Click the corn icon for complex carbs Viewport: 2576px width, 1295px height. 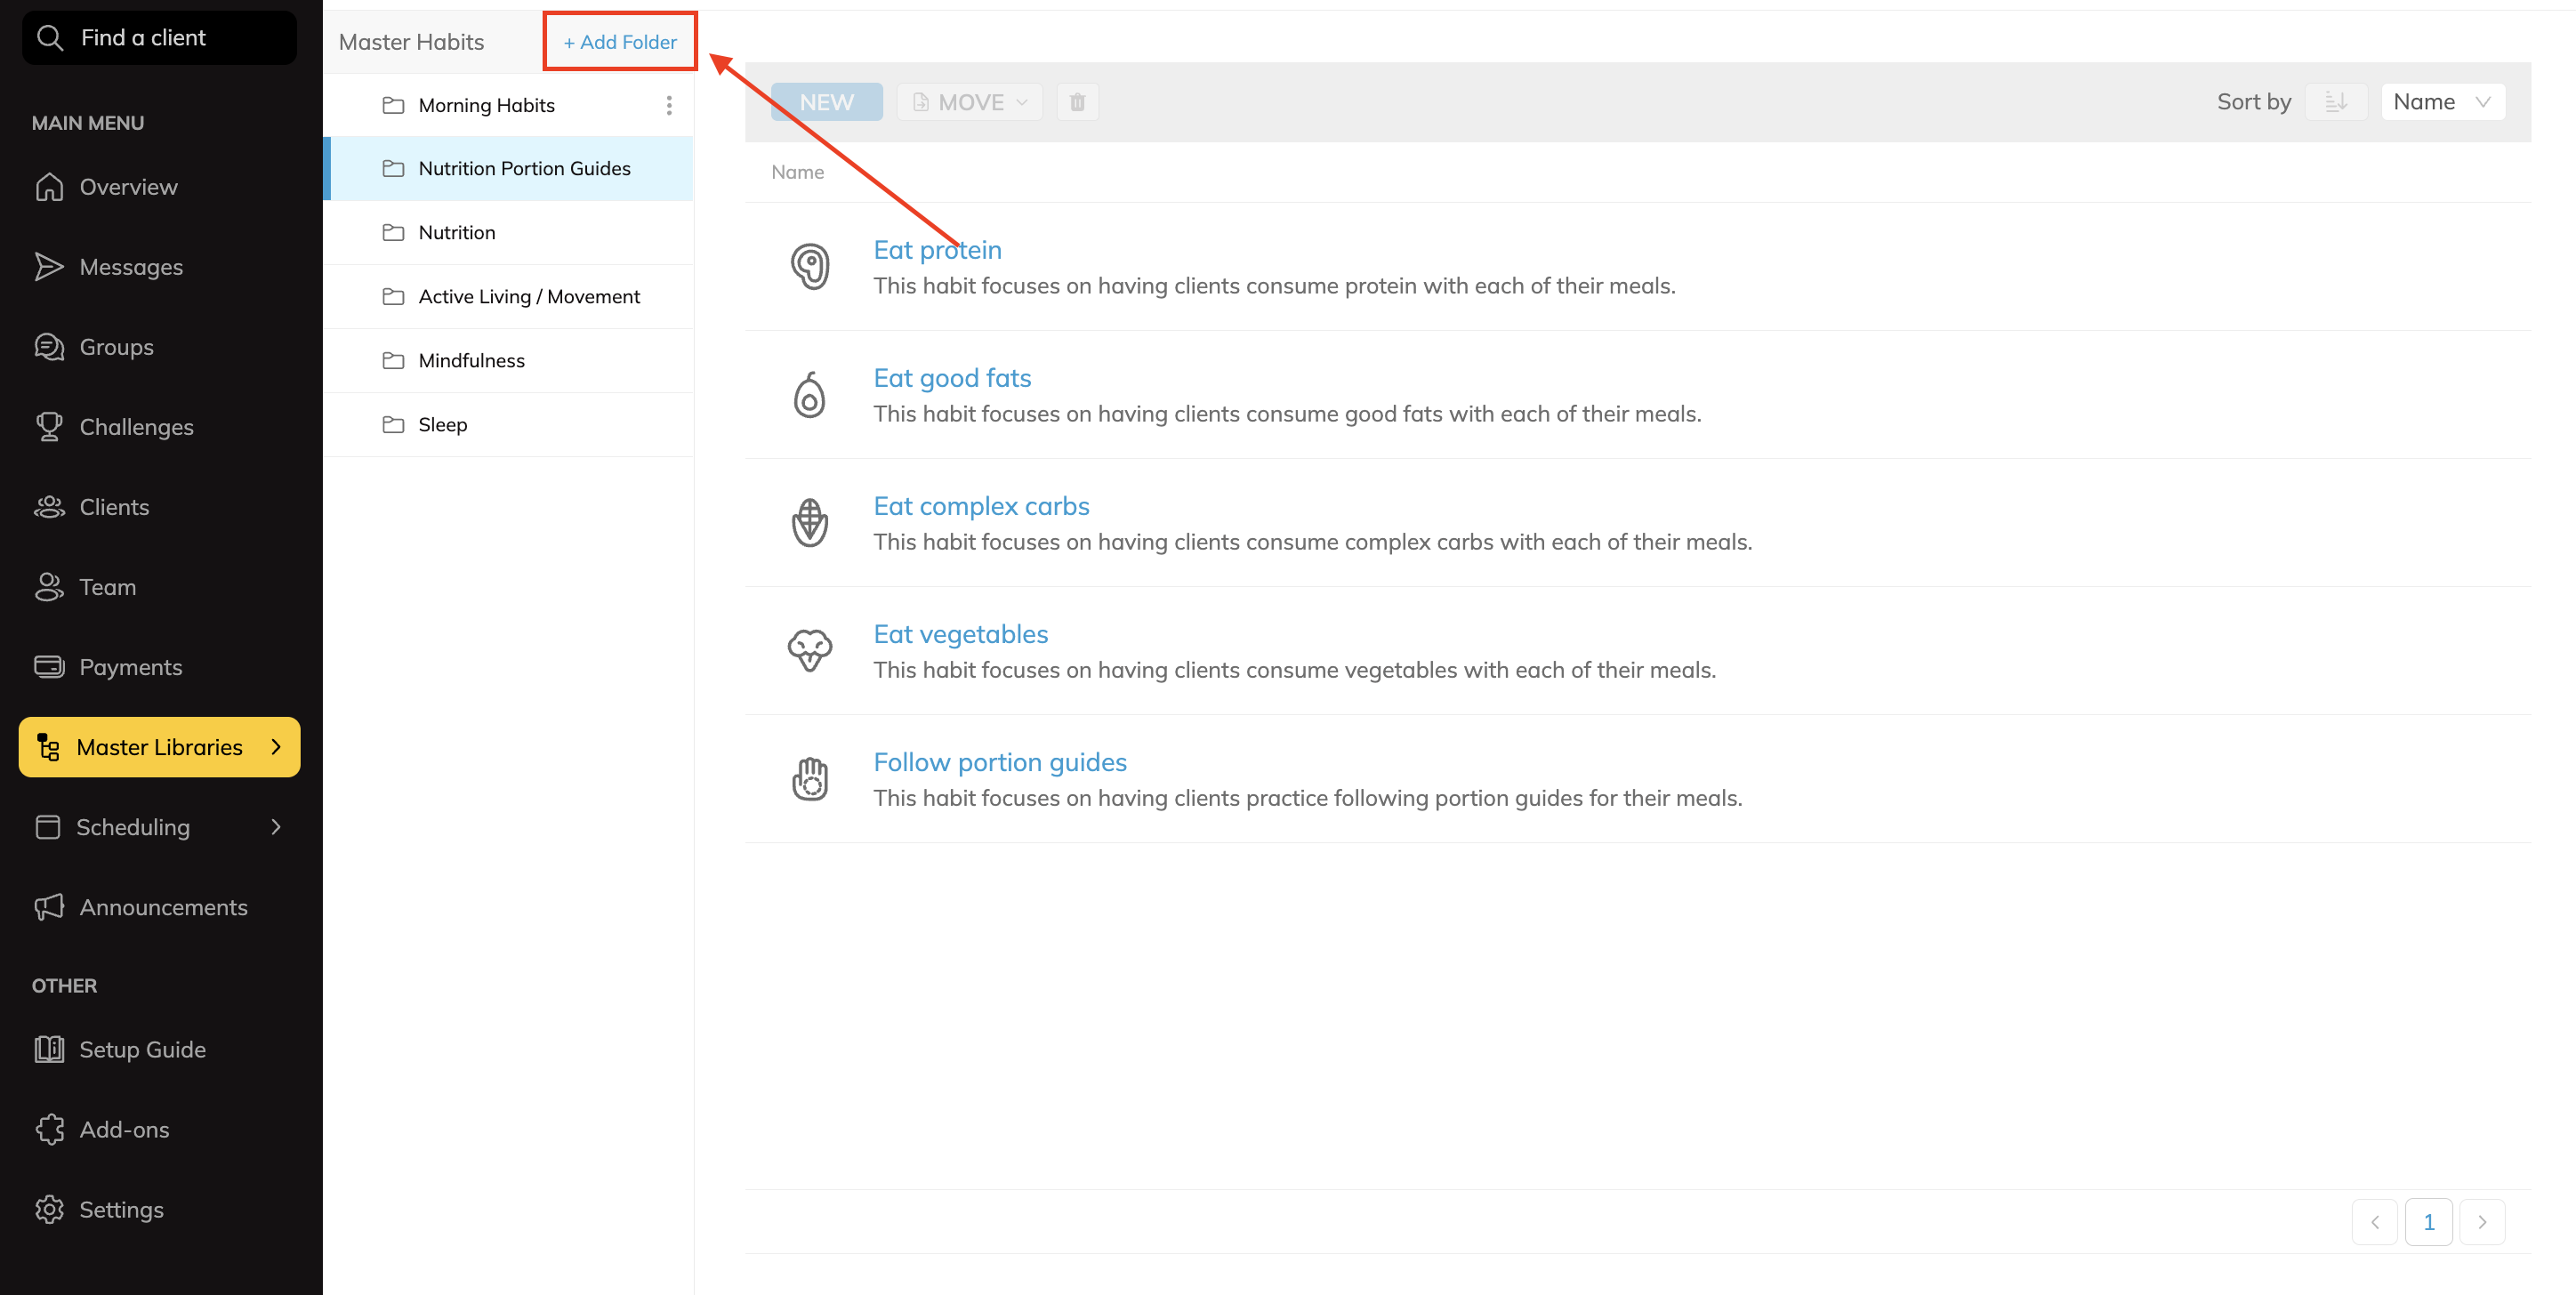[x=809, y=523]
